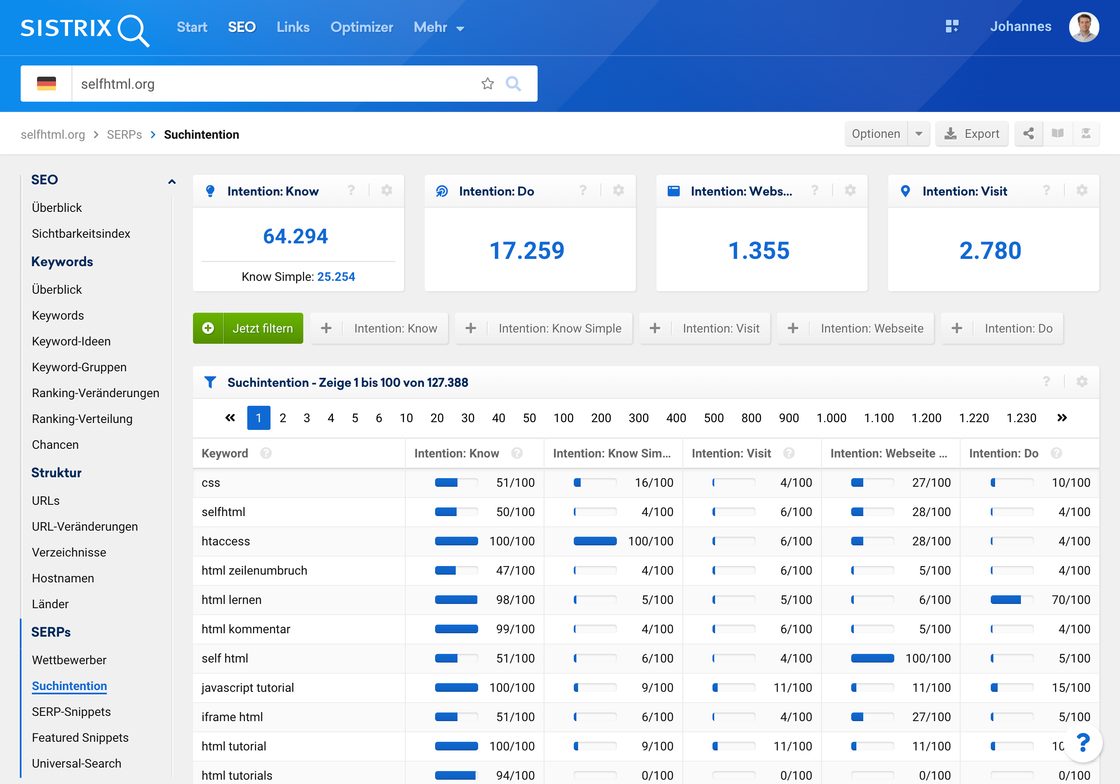The height and width of the screenshot is (784, 1120).
Task: Click help question mark on Intention: Do box
Action: coord(582,191)
